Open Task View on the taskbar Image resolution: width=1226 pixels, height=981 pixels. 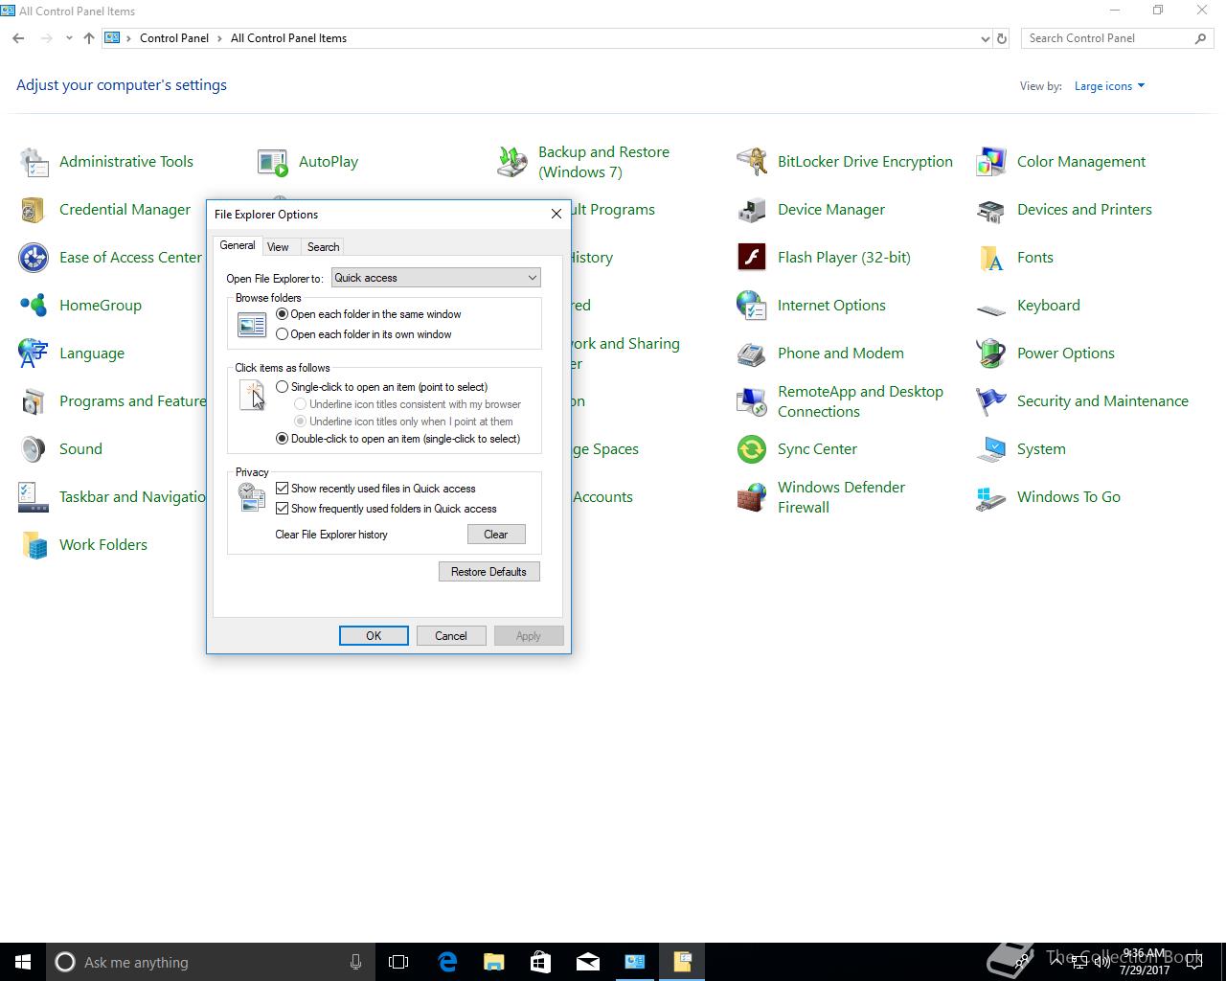click(x=398, y=962)
